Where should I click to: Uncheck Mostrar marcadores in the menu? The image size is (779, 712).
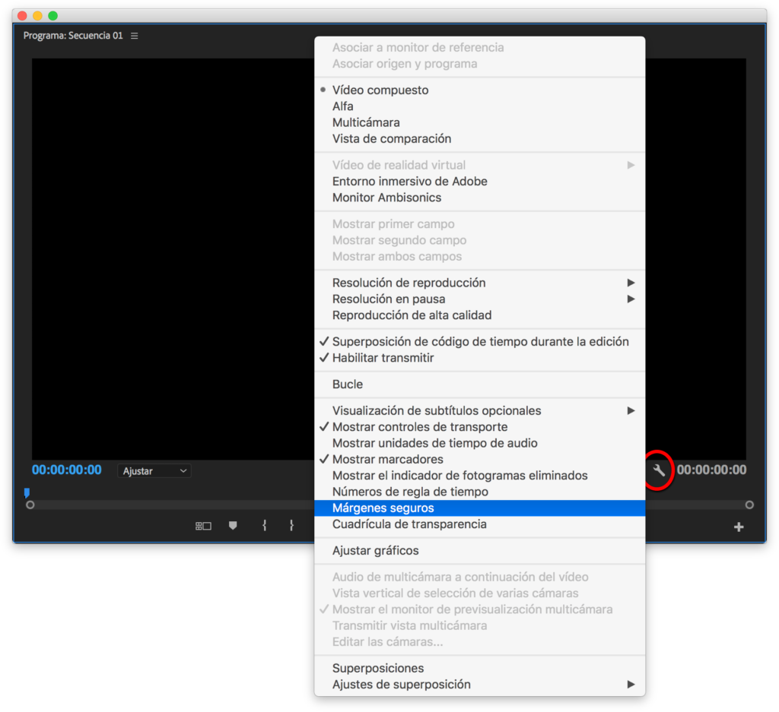tap(387, 459)
